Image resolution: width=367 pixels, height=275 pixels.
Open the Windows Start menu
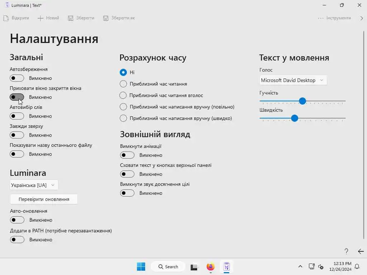(x=141, y=266)
